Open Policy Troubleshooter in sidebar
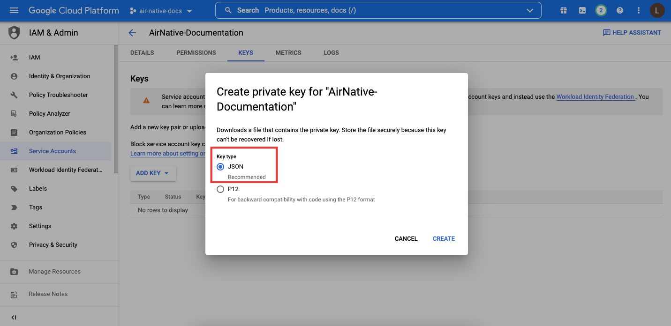The width and height of the screenshot is (671, 326). pos(59,95)
